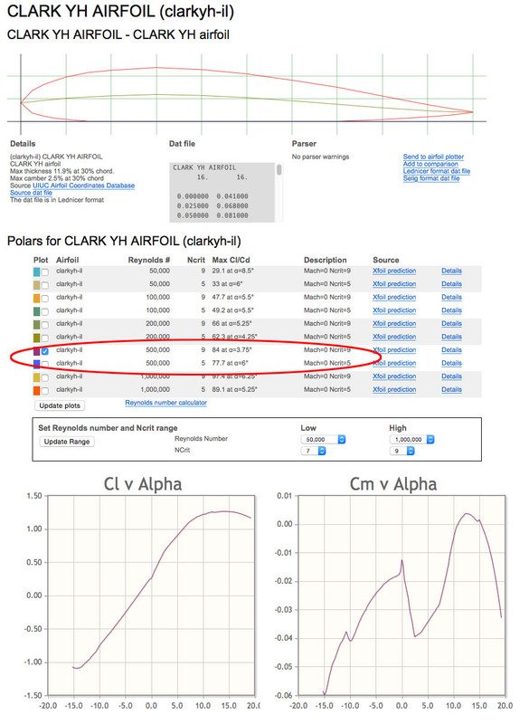View Details for 1,000,000 Ncrit 5 polar
This screenshot has height=724, width=529.
pyautogui.click(x=451, y=390)
